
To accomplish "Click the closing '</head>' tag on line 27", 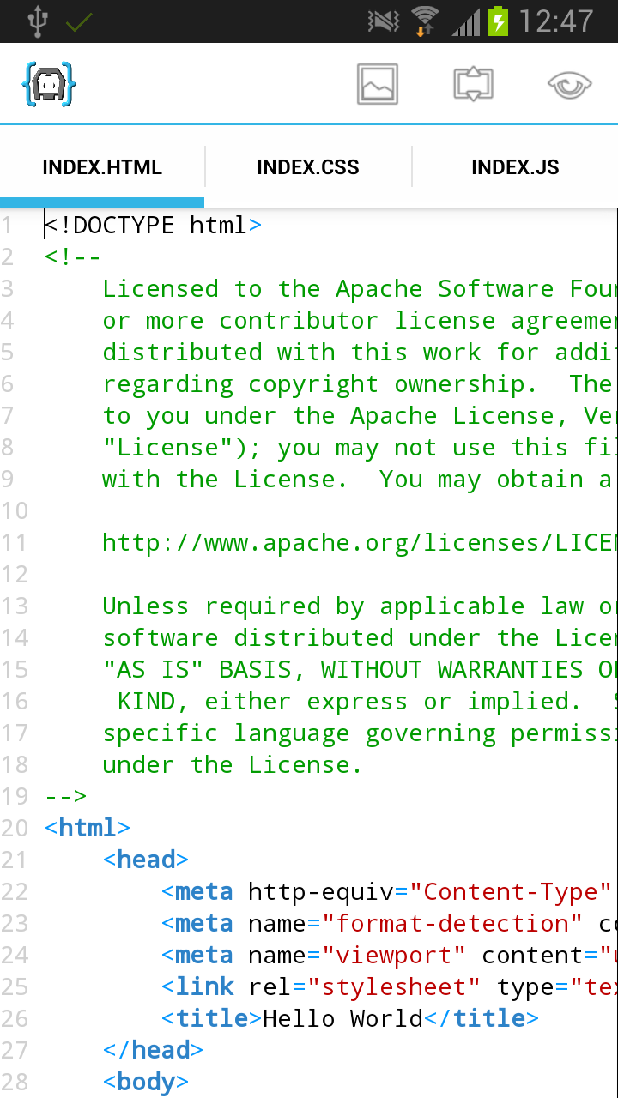I will coord(153,1051).
